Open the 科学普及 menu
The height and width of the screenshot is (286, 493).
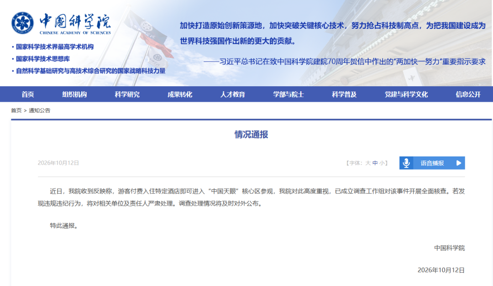(x=344, y=94)
